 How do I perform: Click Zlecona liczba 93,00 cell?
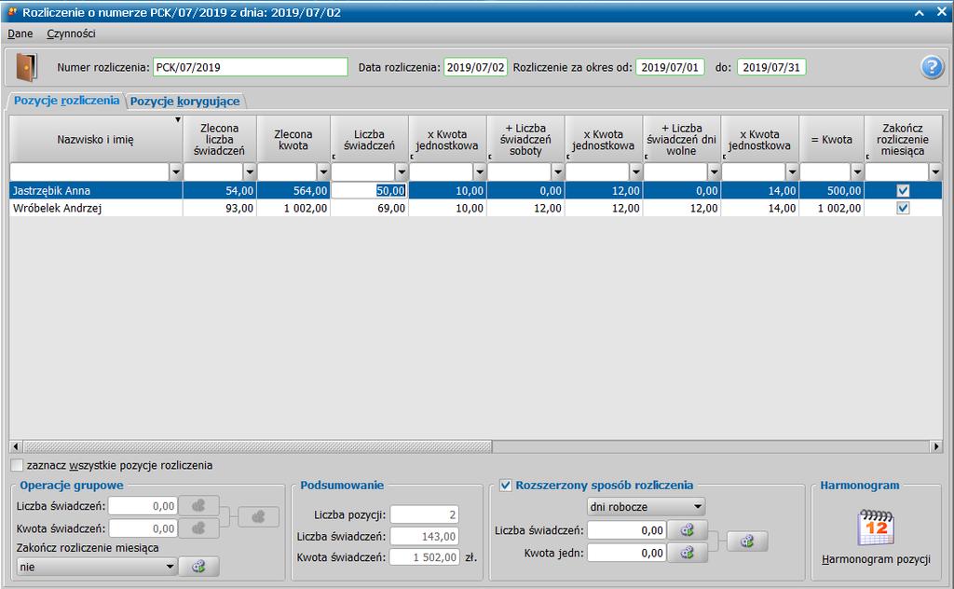coord(220,208)
